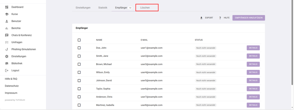Select the checkbox for Wilson, Emily
The width and height of the screenshot is (294, 110).
coord(79,72)
